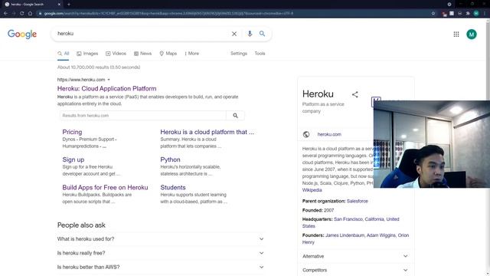Expand What is heroku used for?
490x276 pixels.
[x=161, y=238]
